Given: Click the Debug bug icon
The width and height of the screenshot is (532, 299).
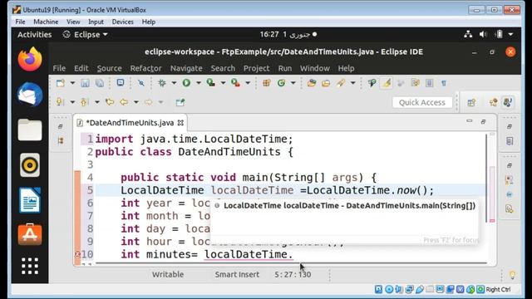Looking at the screenshot, I should [x=162, y=83].
